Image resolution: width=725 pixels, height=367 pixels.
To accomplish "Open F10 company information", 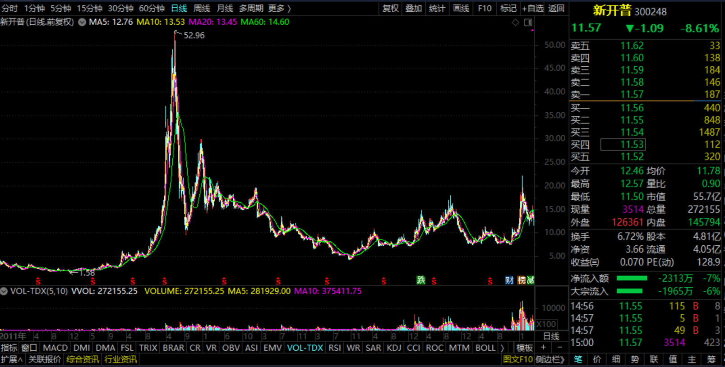I will (x=485, y=9).
